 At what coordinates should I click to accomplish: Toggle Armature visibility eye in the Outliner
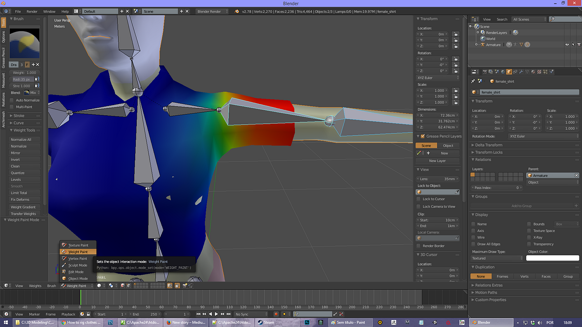pyautogui.click(x=567, y=44)
